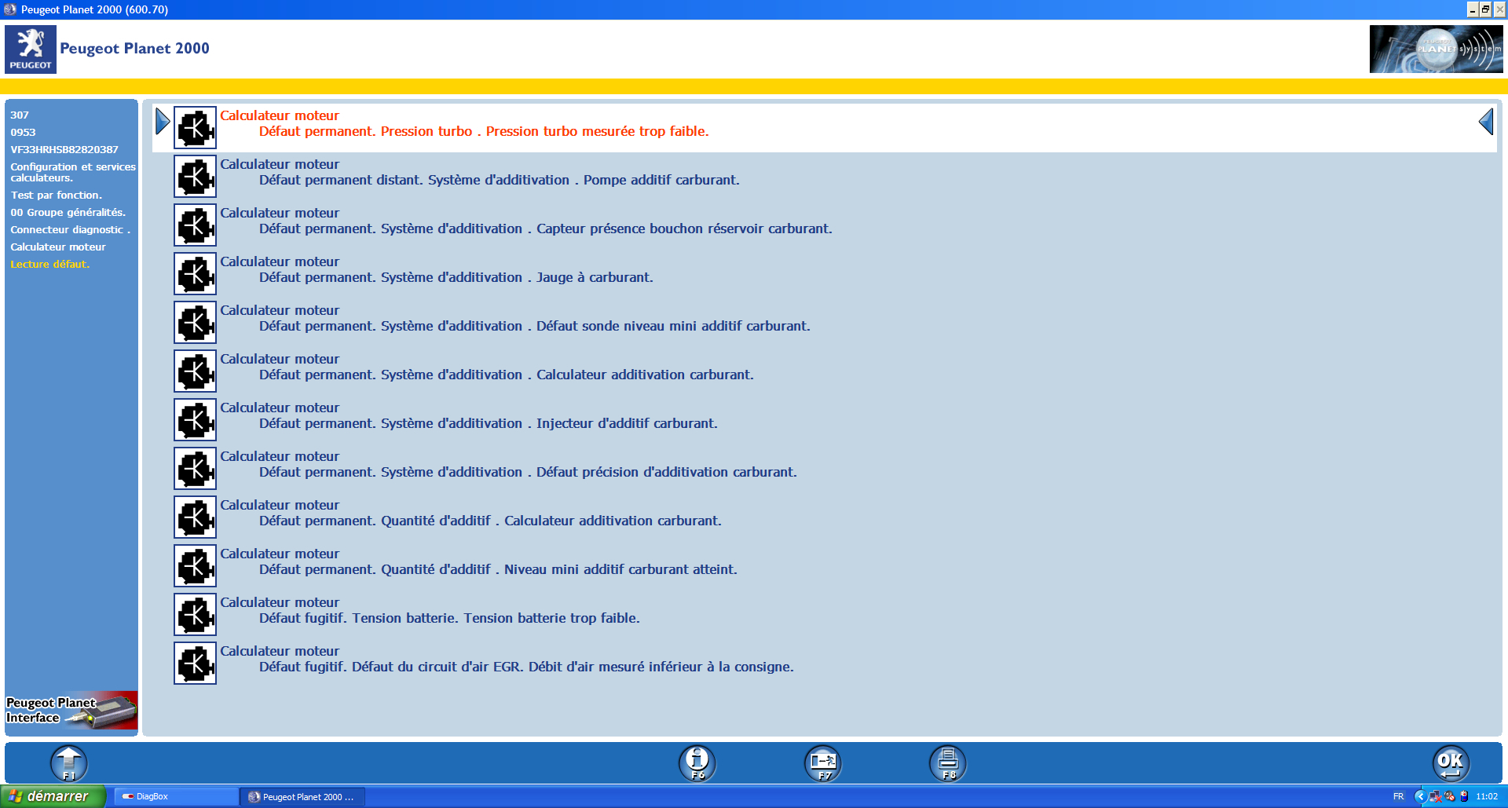This screenshot has height=808, width=1508.
Task: Confirm with the OK button
Action: click(1451, 763)
